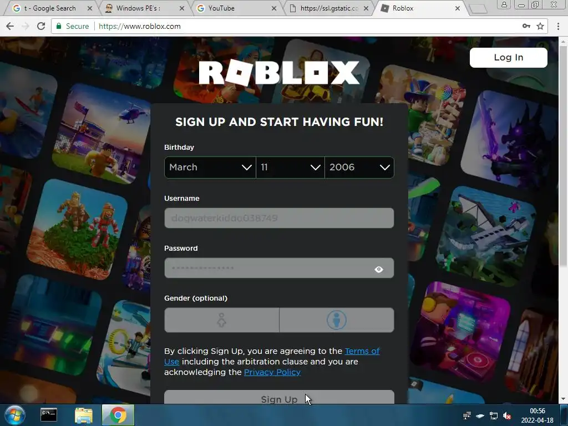Open a new tab button
The height and width of the screenshot is (426, 568).
click(x=478, y=9)
